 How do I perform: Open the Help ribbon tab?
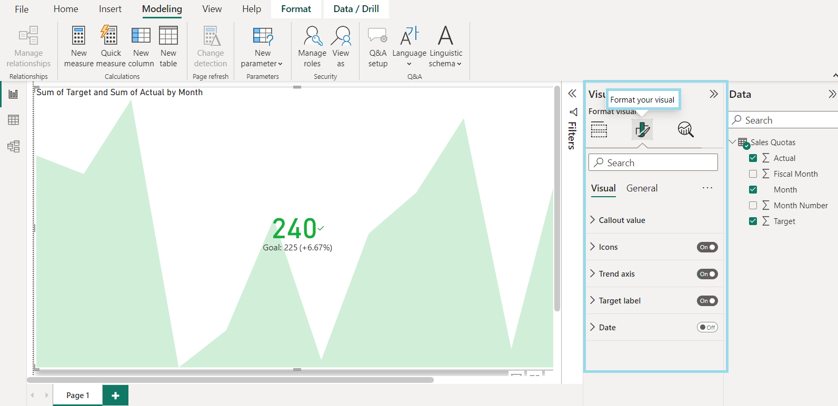coord(252,9)
